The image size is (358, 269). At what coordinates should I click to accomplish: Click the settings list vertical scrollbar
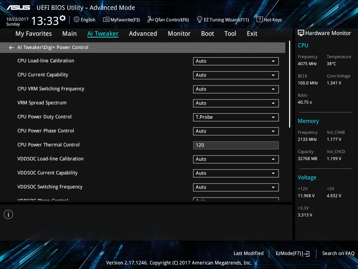click(x=289, y=84)
